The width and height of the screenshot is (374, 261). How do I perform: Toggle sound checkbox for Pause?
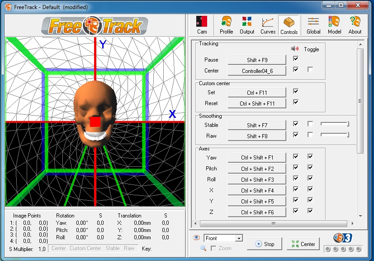[296, 58]
